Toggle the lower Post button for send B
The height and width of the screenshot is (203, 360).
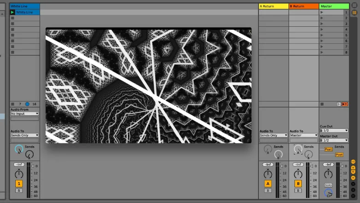pos(339,155)
